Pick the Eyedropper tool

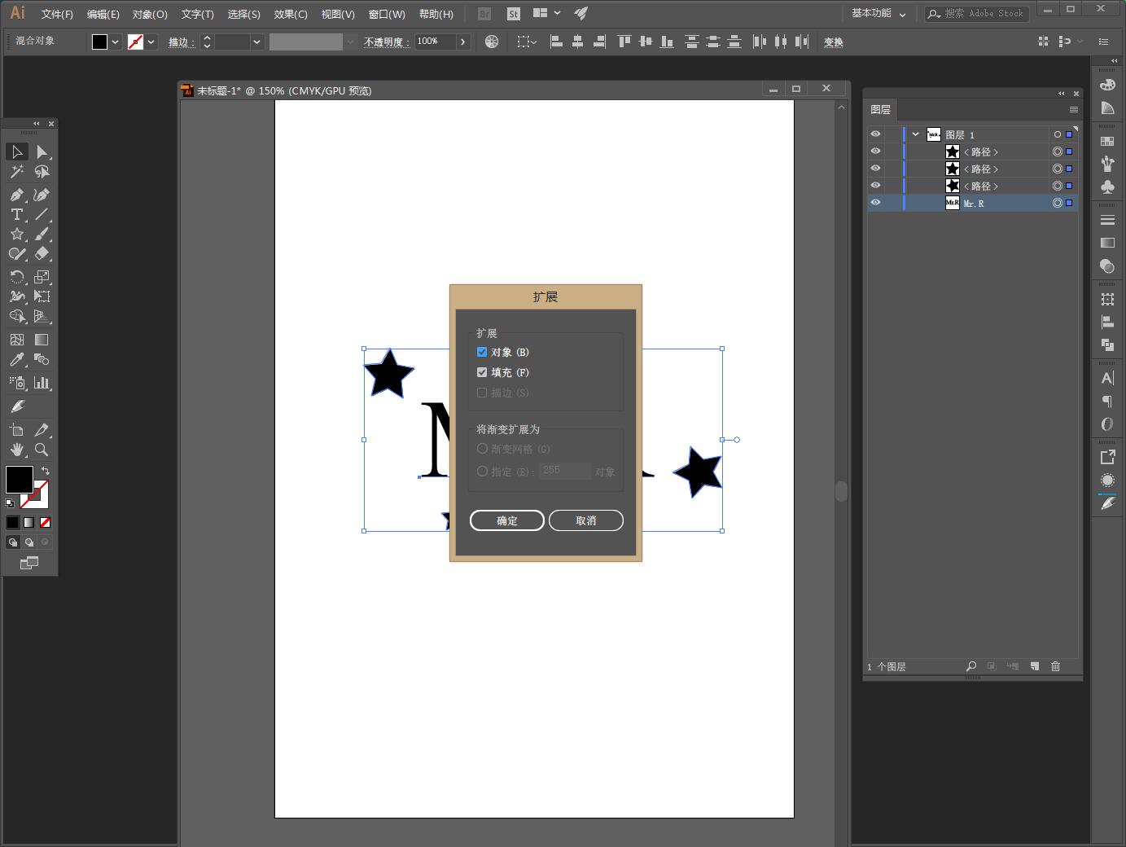pyautogui.click(x=16, y=360)
